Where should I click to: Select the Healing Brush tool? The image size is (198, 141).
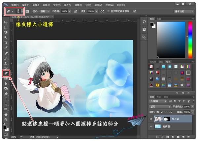pos(6,53)
